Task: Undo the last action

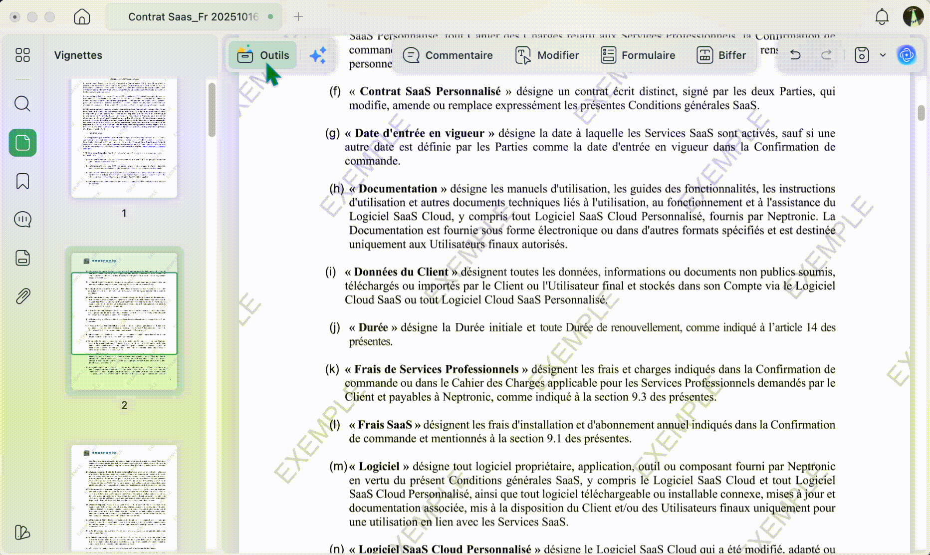Action: (795, 55)
